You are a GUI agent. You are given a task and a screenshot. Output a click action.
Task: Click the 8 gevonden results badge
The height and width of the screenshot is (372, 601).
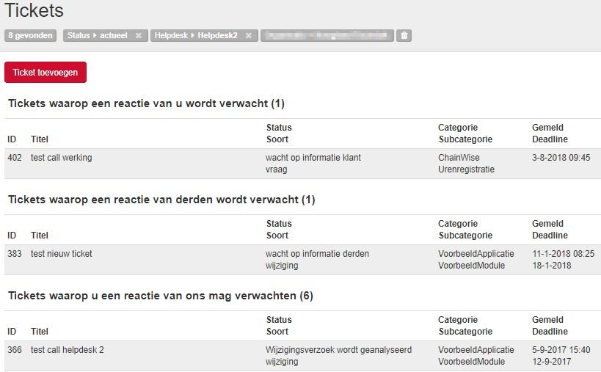[31, 35]
